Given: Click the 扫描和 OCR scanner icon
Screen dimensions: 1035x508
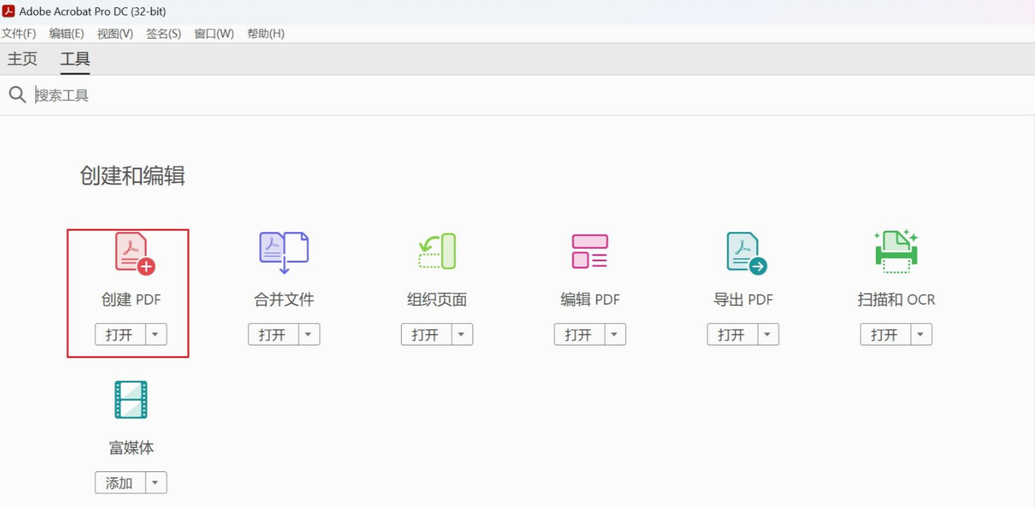Looking at the screenshot, I should pos(895,251).
